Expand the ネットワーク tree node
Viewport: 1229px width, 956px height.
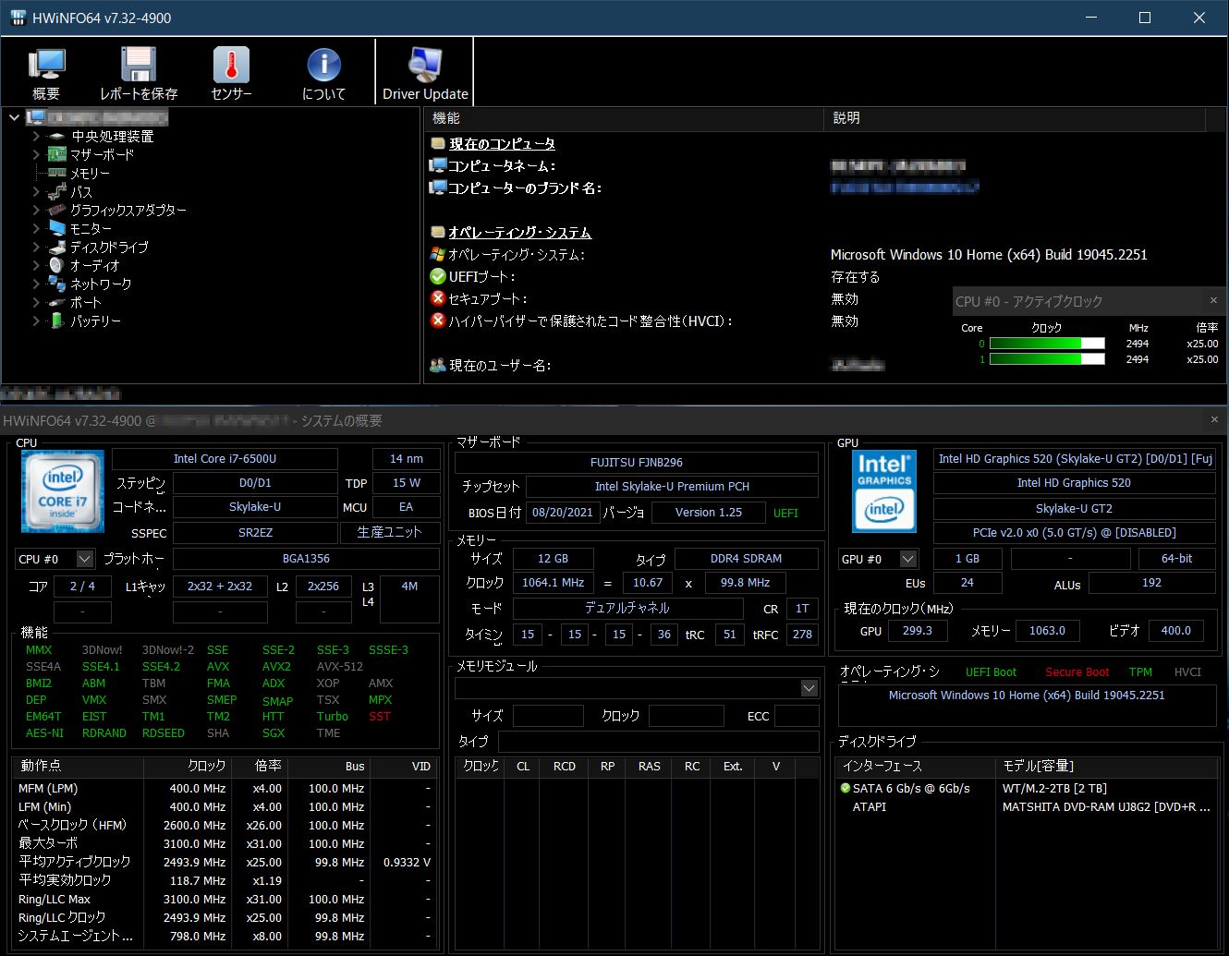coord(36,284)
